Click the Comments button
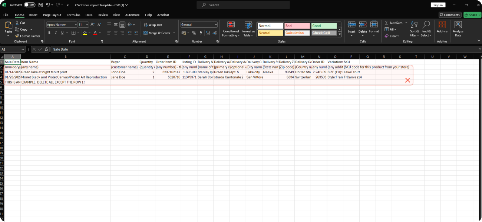This screenshot has width=482, height=222. (450, 15)
